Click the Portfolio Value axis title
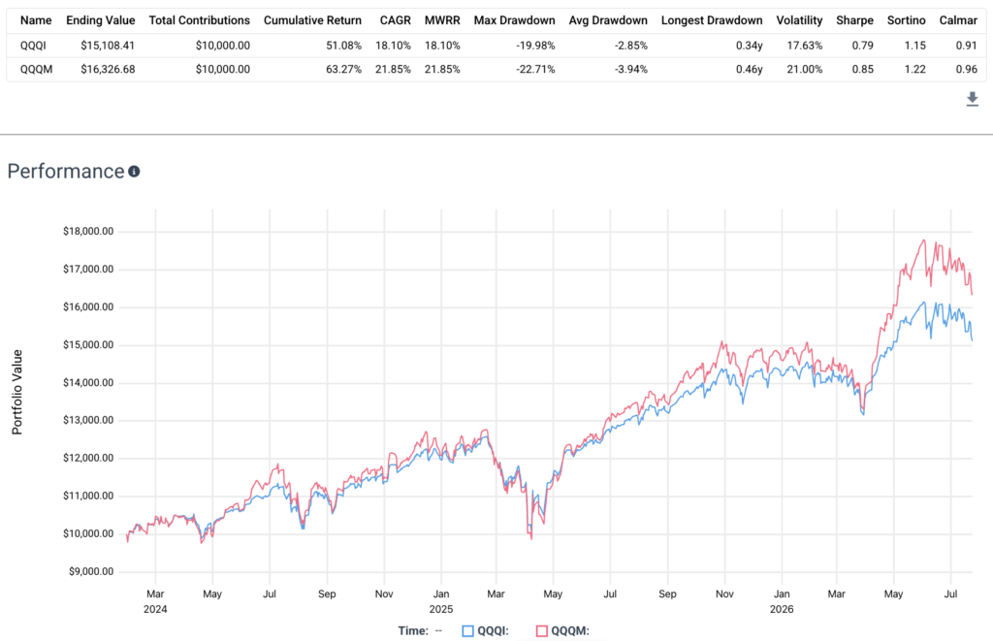This screenshot has width=993, height=641. pos(17,392)
